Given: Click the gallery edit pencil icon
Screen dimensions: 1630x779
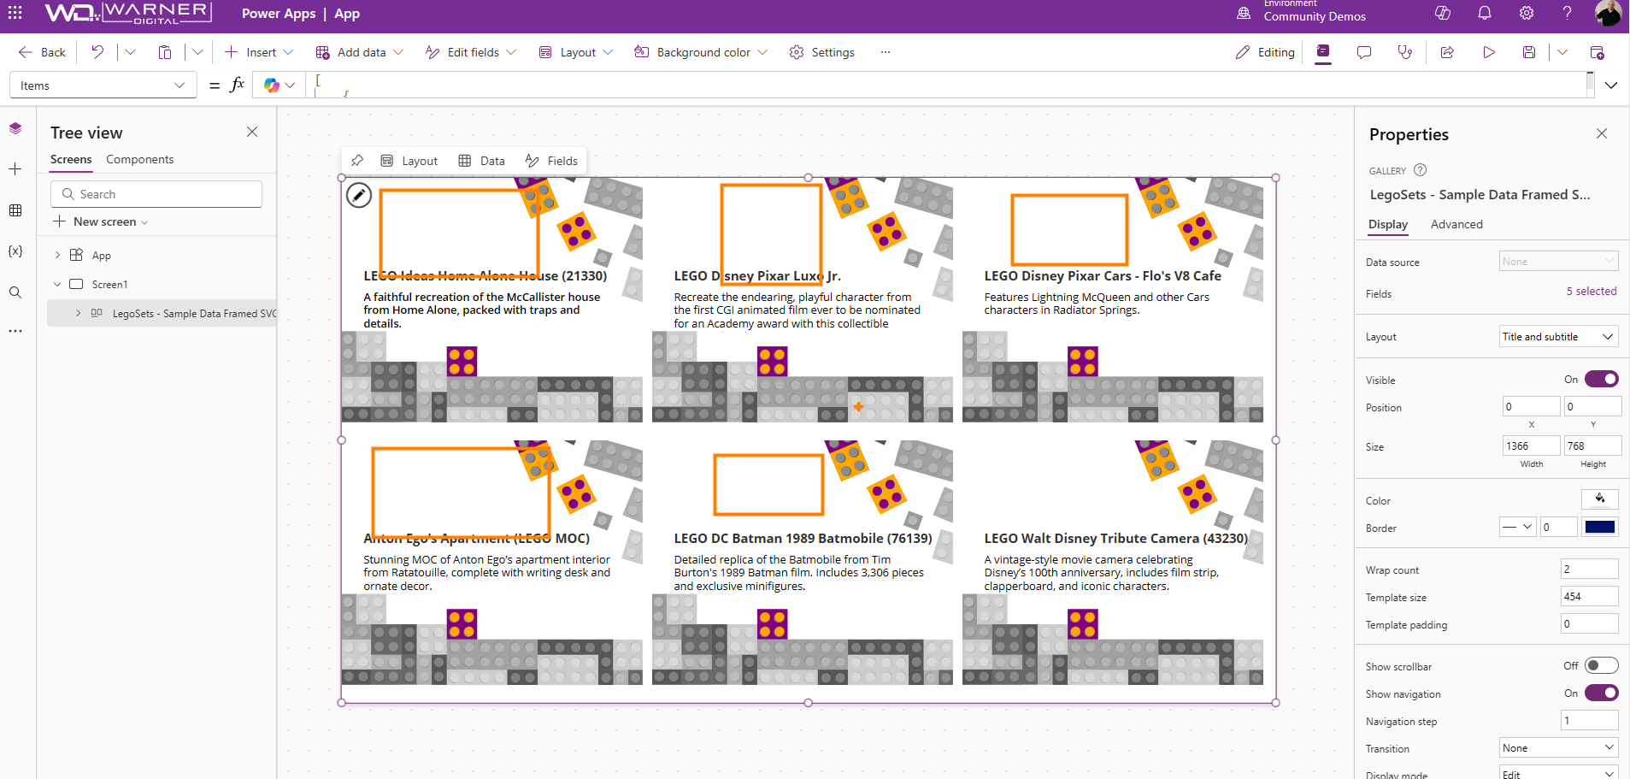Looking at the screenshot, I should coord(359,196).
